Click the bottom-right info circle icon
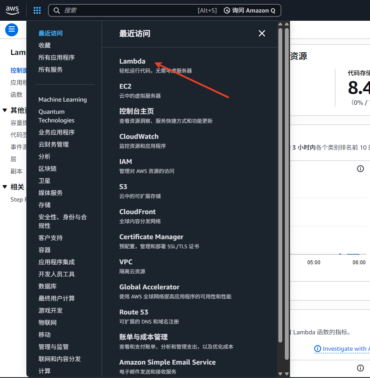This screenshot has width=370, height=378. [x=360, y=368]
